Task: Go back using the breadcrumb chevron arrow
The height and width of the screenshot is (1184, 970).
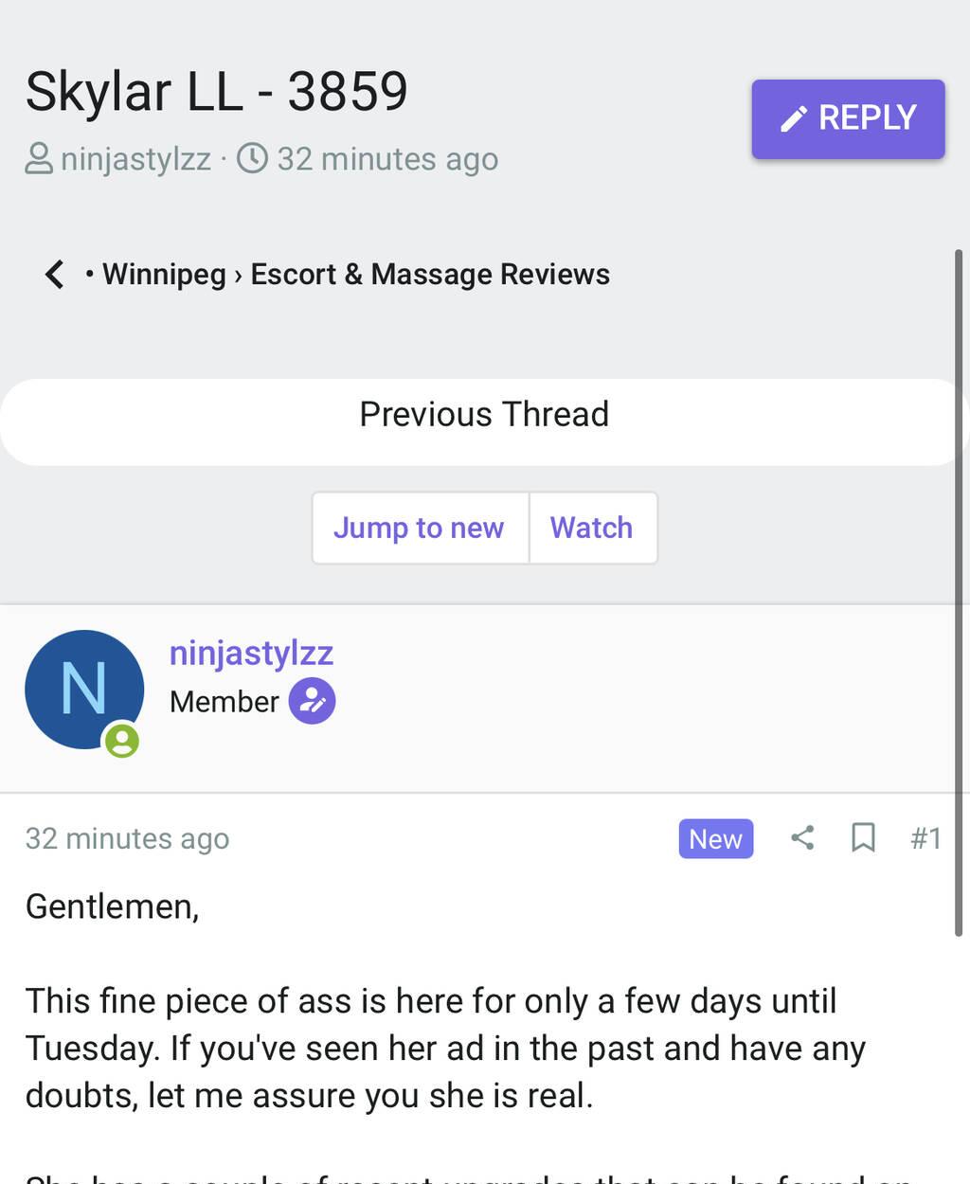Action: point(55,275)
